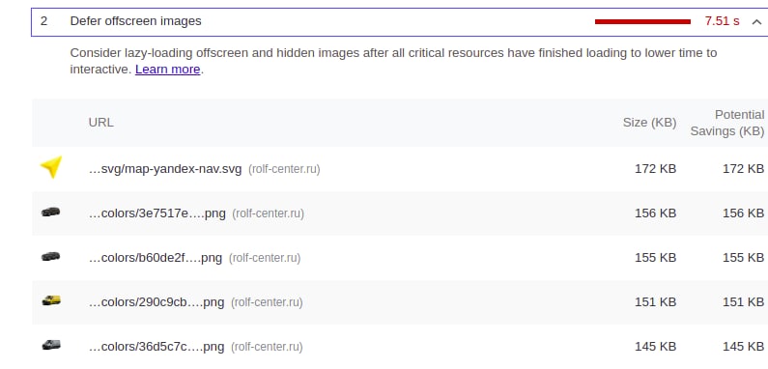Click the 36d5c7c van image thumbnail
The width and height of the screenshot is (768, 369).
click(x=51, y=345)
